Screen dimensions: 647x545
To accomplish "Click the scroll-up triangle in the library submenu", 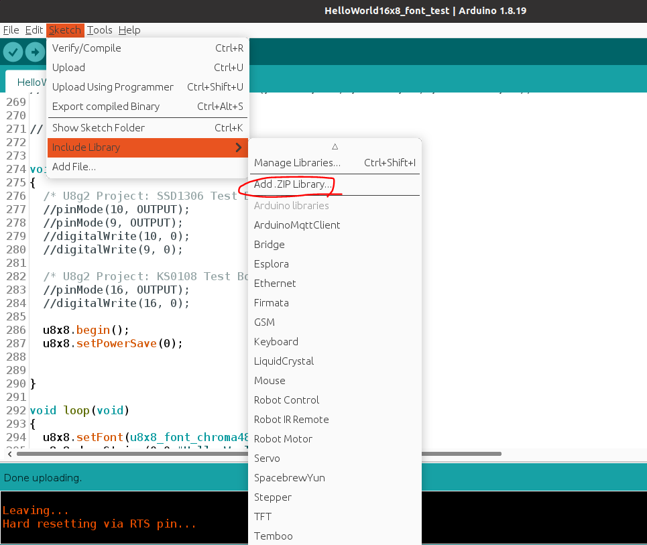I will click(335, 146).
